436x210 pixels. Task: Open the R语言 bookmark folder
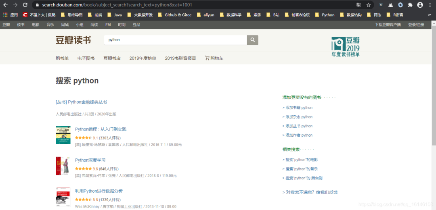395,15
